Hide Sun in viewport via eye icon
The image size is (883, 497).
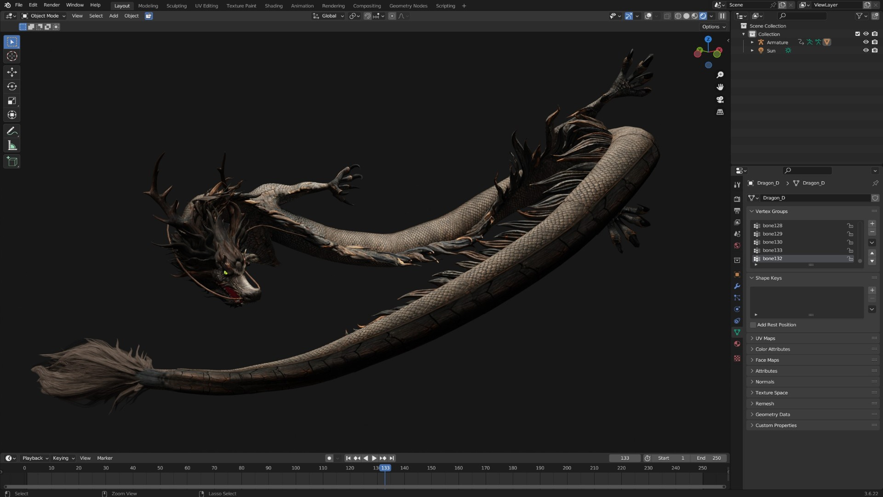coord(866,51)
